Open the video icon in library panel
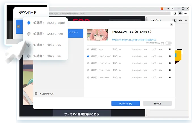Image resolution: width=194 pixels, height=126 pixels. click(x=180, y=21)
